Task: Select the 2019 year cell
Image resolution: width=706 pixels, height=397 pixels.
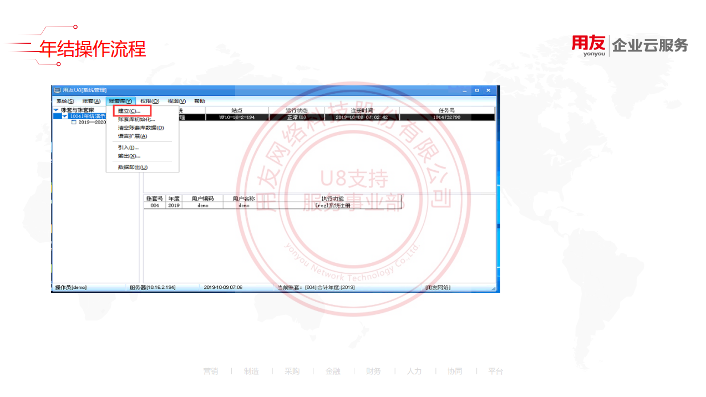Action: tap(174, 205)
